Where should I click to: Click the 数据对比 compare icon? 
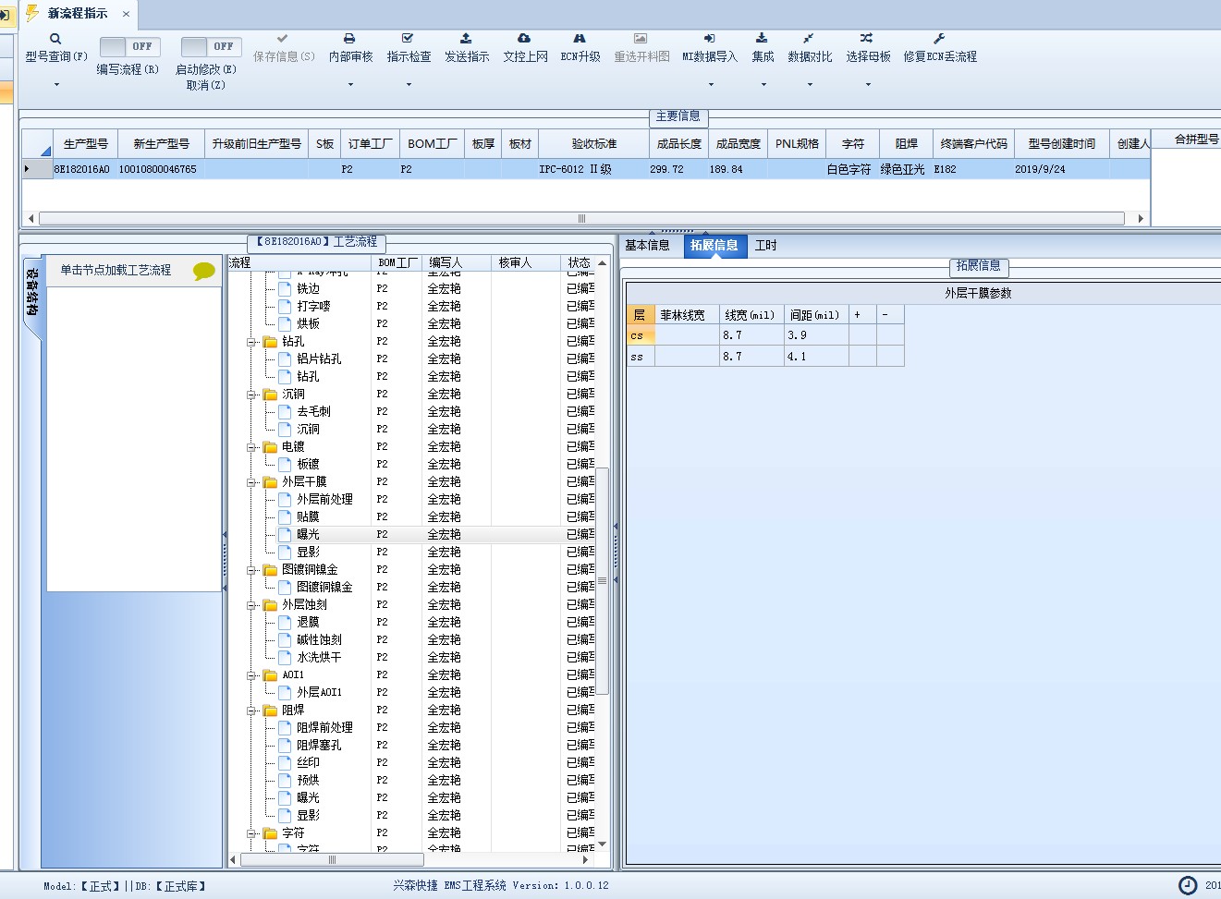point(809,39)
